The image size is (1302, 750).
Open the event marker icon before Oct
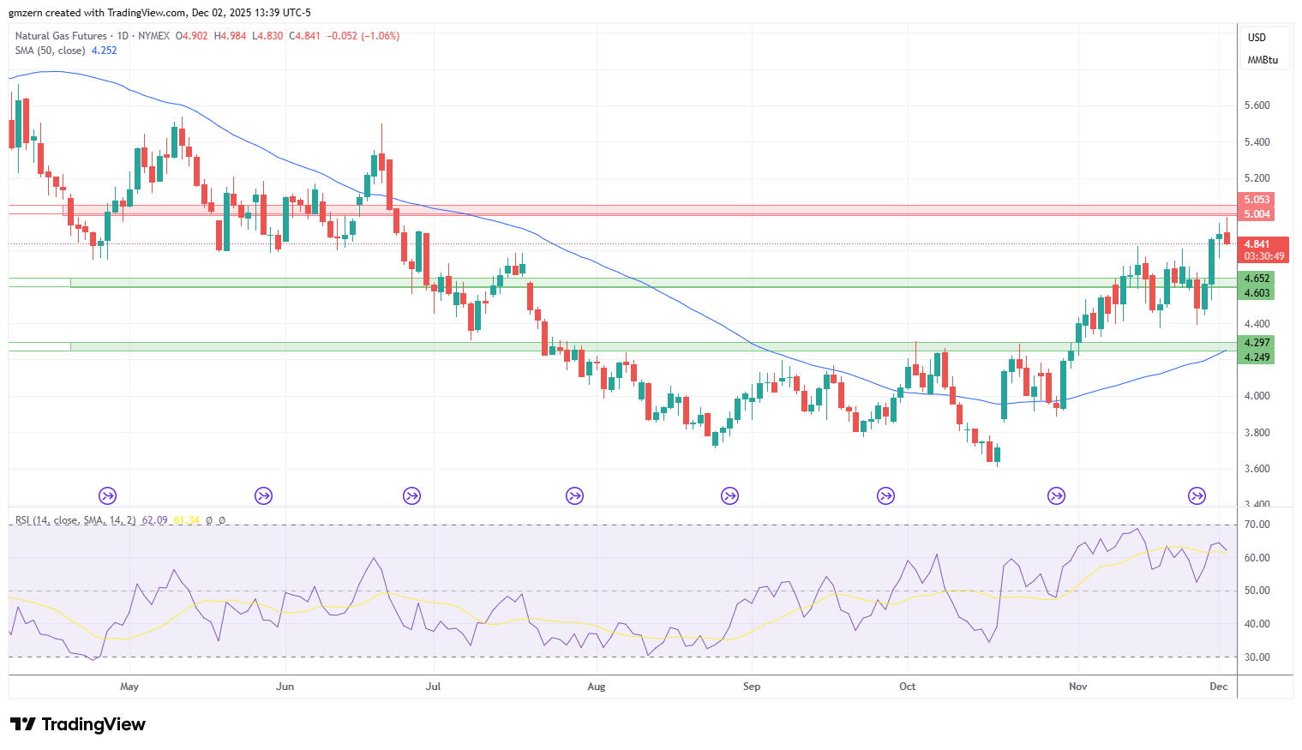[x=885, y=495]
